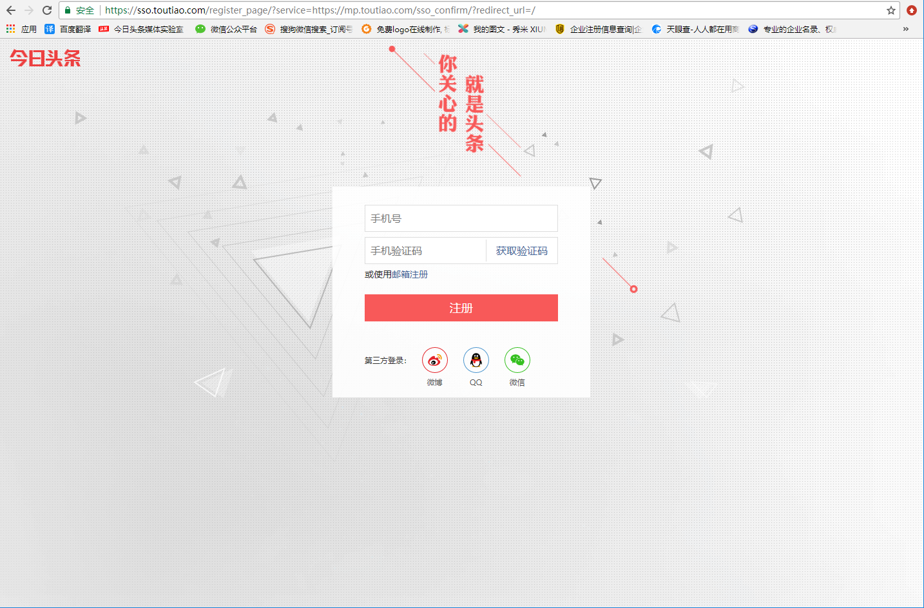Click 获取验证码 to request a code
This screenshot has height=608, width=924.
pos(521,251)
